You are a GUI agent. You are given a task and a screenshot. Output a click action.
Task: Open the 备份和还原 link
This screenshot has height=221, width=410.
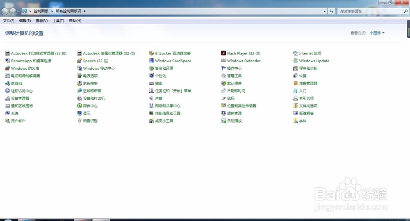tap(164, 68)
